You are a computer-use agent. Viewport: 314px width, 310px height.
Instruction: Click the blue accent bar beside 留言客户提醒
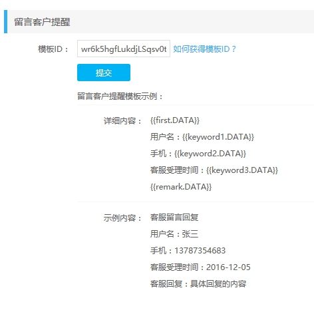pos(5,22)
